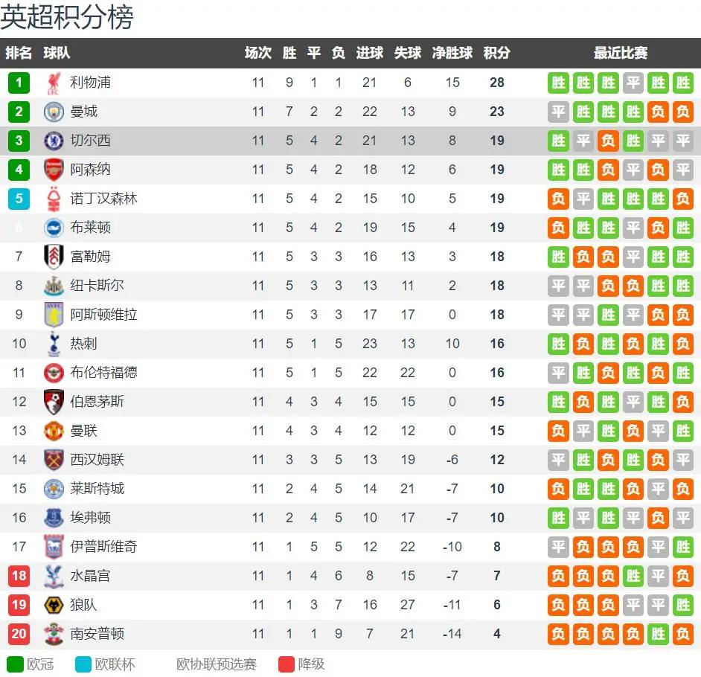701x677 pixels.
Task: Open the 布莱顿 team name link
Action: coord(90,228)
